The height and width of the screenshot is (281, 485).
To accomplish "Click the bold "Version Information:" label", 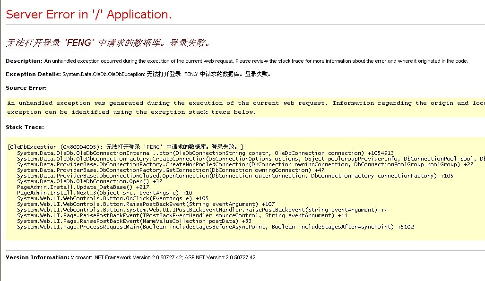I will [x=37, y=257].
